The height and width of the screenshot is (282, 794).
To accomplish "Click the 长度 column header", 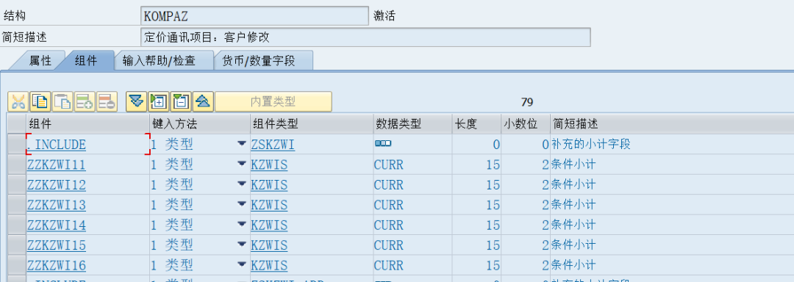I will click(x=476, y=124).
